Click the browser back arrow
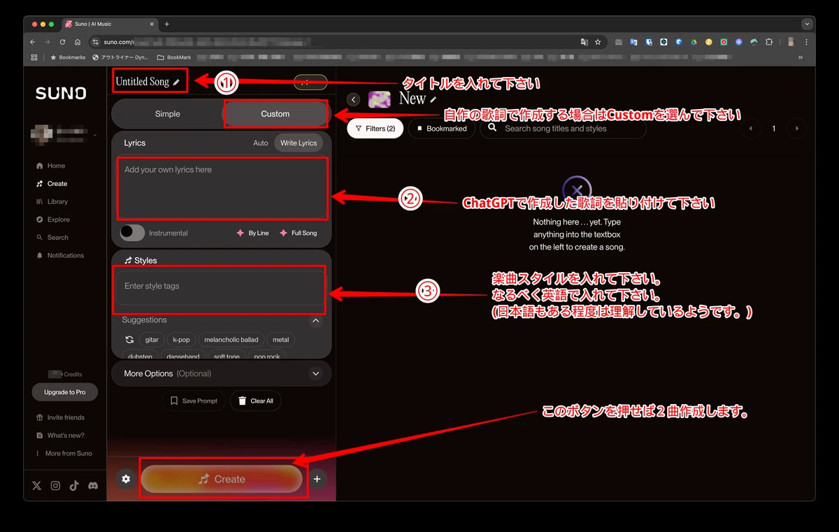This screenshot has width=839, height=532. 32,42
